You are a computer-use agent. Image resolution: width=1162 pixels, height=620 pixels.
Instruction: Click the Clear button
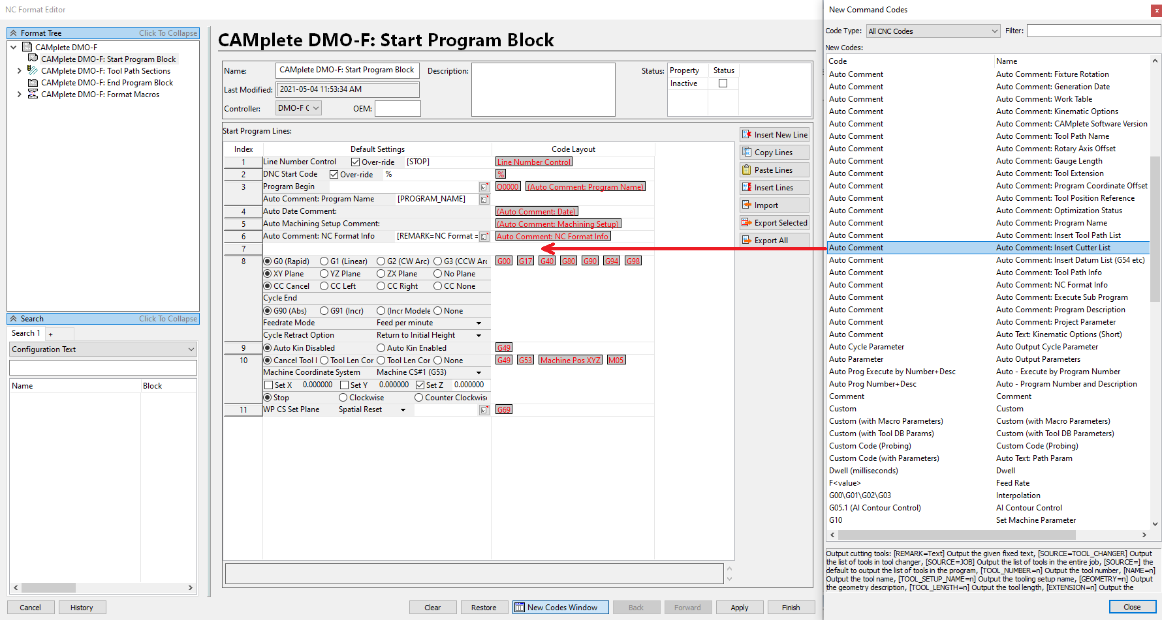click(x=432, y=608)
